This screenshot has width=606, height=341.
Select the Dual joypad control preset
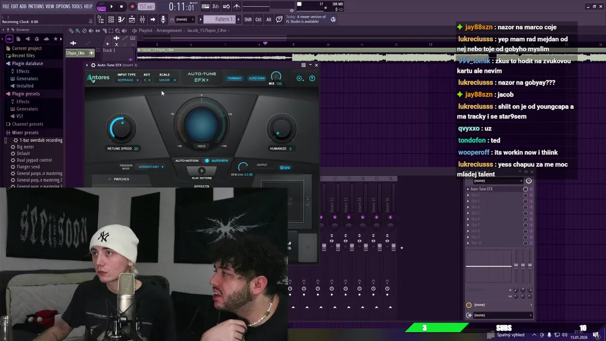tap(34, 160)
